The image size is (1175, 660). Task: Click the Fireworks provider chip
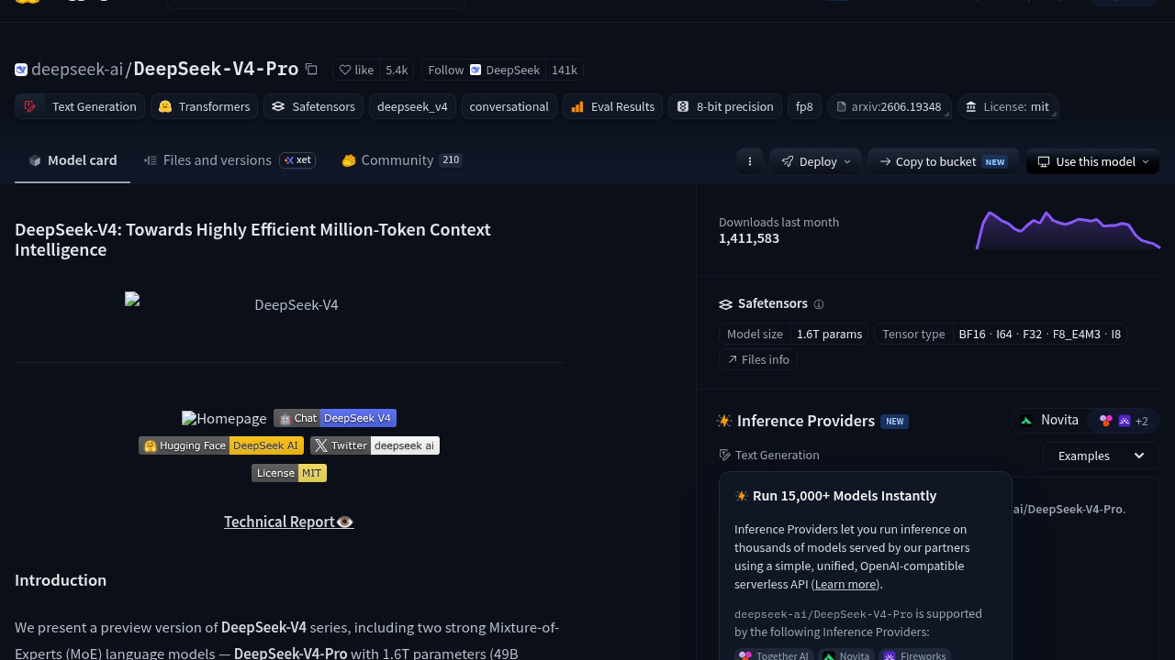pos(916,654)
